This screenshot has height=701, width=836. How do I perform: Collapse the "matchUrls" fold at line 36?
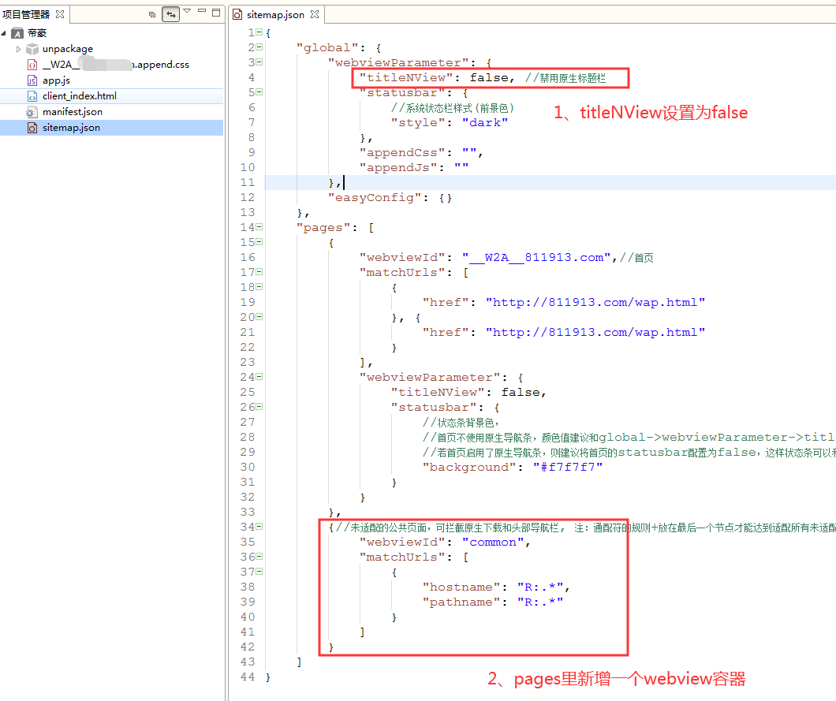tap(259, 557)
